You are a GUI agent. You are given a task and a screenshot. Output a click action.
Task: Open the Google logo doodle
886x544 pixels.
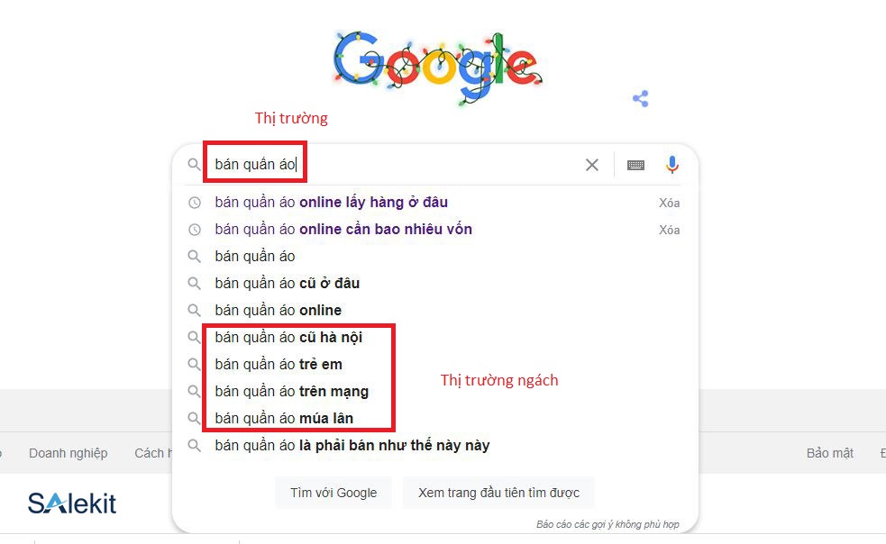coord(437,66)
